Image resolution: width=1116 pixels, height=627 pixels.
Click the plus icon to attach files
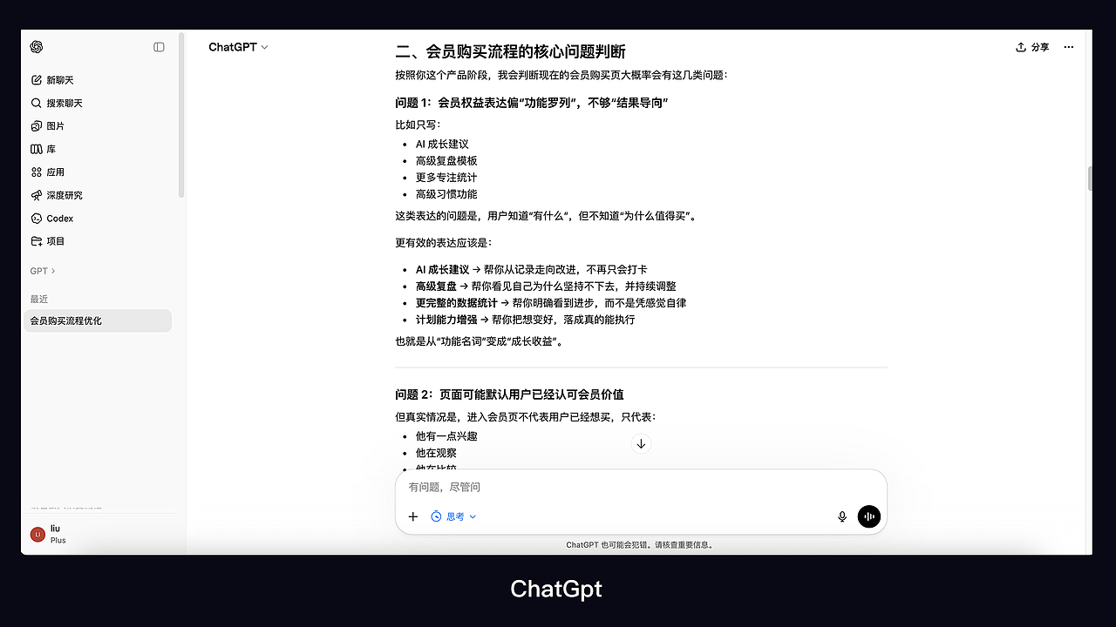pyautogui.click(x=412, y=516)
